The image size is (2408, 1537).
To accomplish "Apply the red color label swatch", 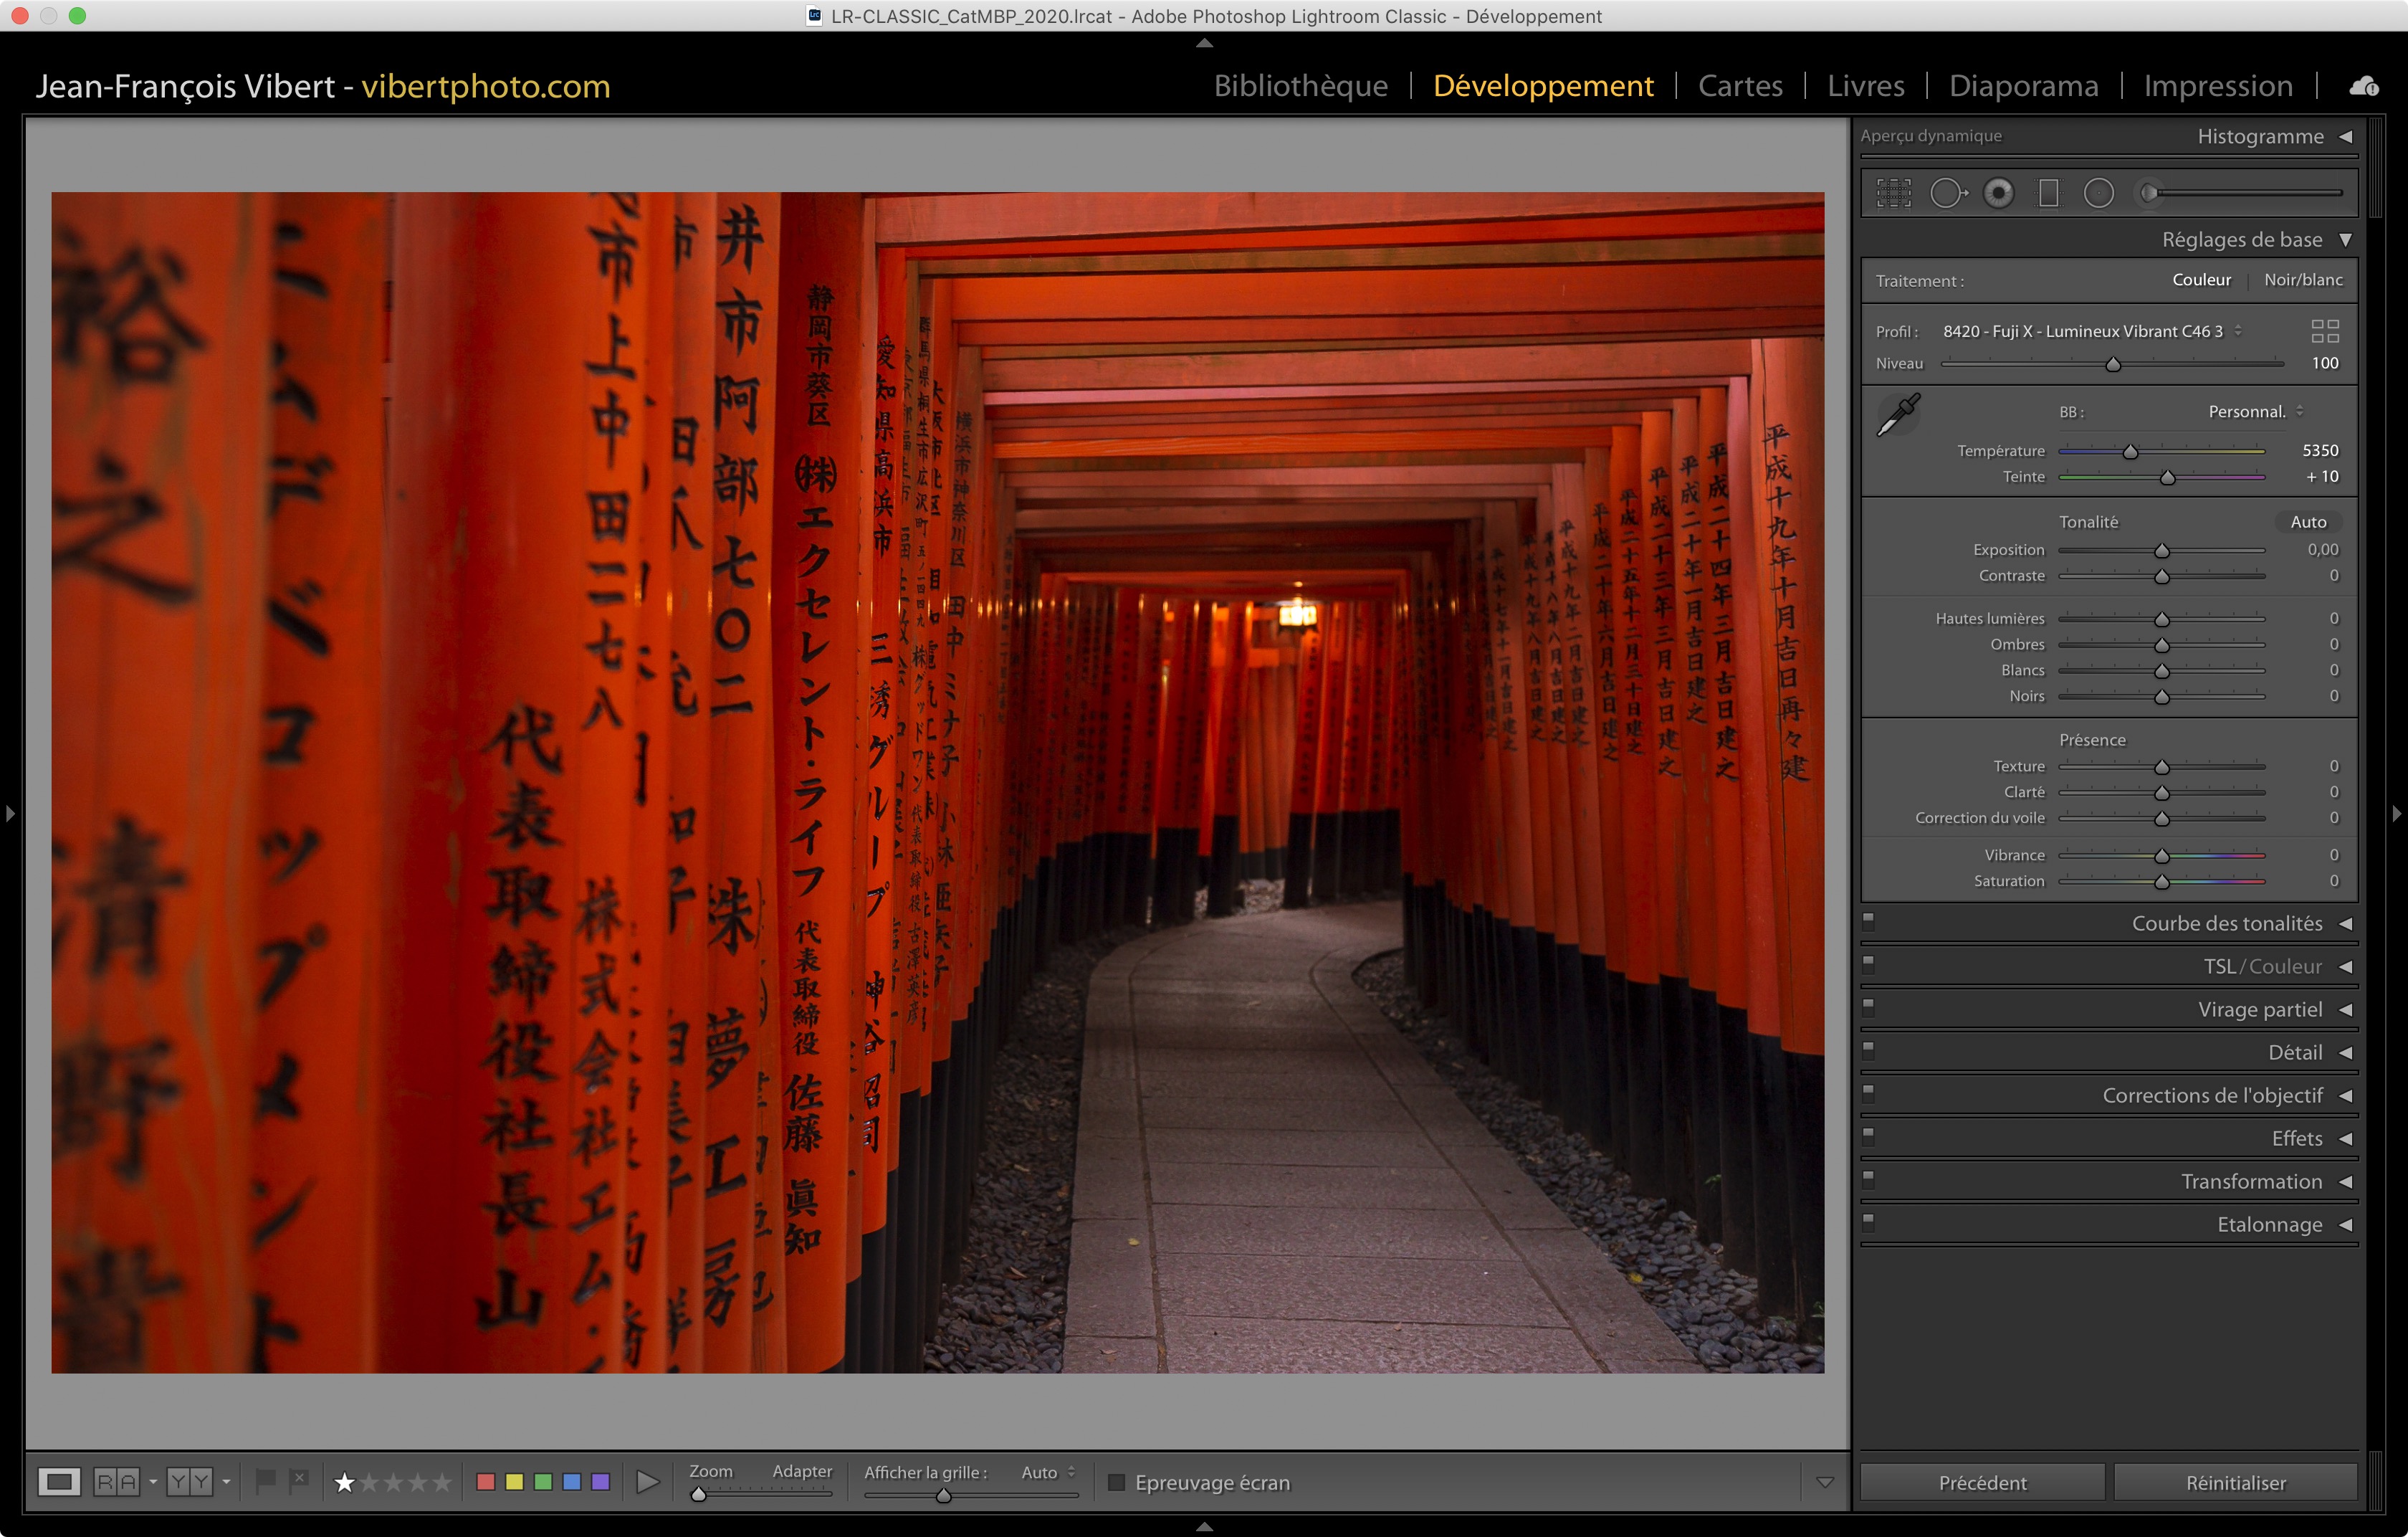I will click(486, 1482).
